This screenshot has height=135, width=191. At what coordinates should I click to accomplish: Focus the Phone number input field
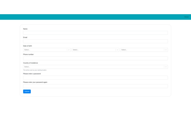point(95,58)
